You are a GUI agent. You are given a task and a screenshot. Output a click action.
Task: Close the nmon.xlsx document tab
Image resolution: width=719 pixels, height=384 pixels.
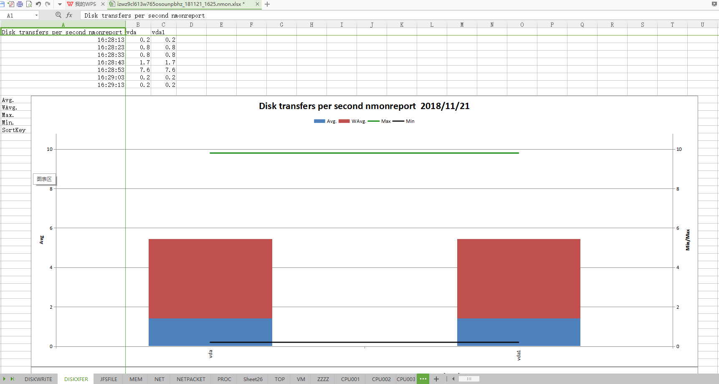click(257, 4)
